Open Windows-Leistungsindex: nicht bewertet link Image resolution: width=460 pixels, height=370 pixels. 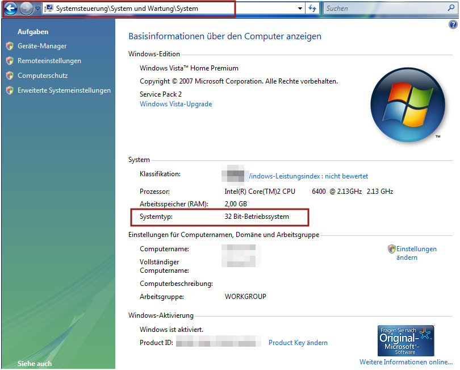tap(308, 176)
